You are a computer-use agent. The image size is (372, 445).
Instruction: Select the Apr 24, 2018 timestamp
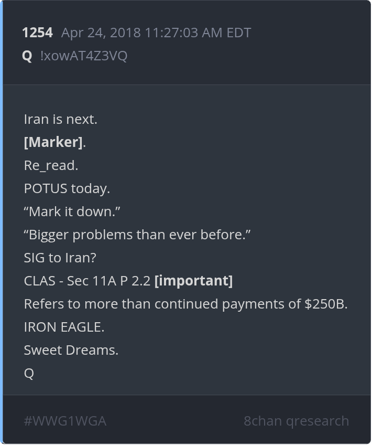(x=156, y=33)
